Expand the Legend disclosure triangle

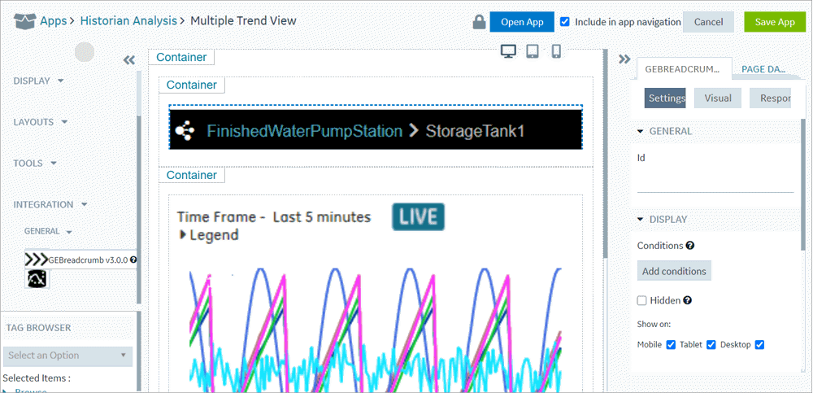tap(182, 234)
